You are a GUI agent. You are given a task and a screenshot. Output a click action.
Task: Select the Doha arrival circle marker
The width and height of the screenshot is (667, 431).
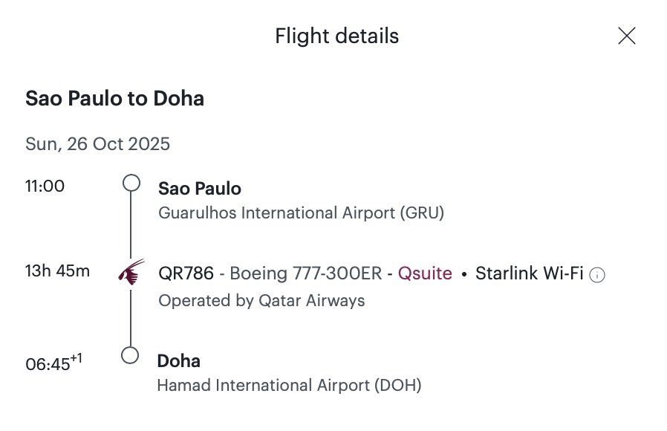[130, 355]
